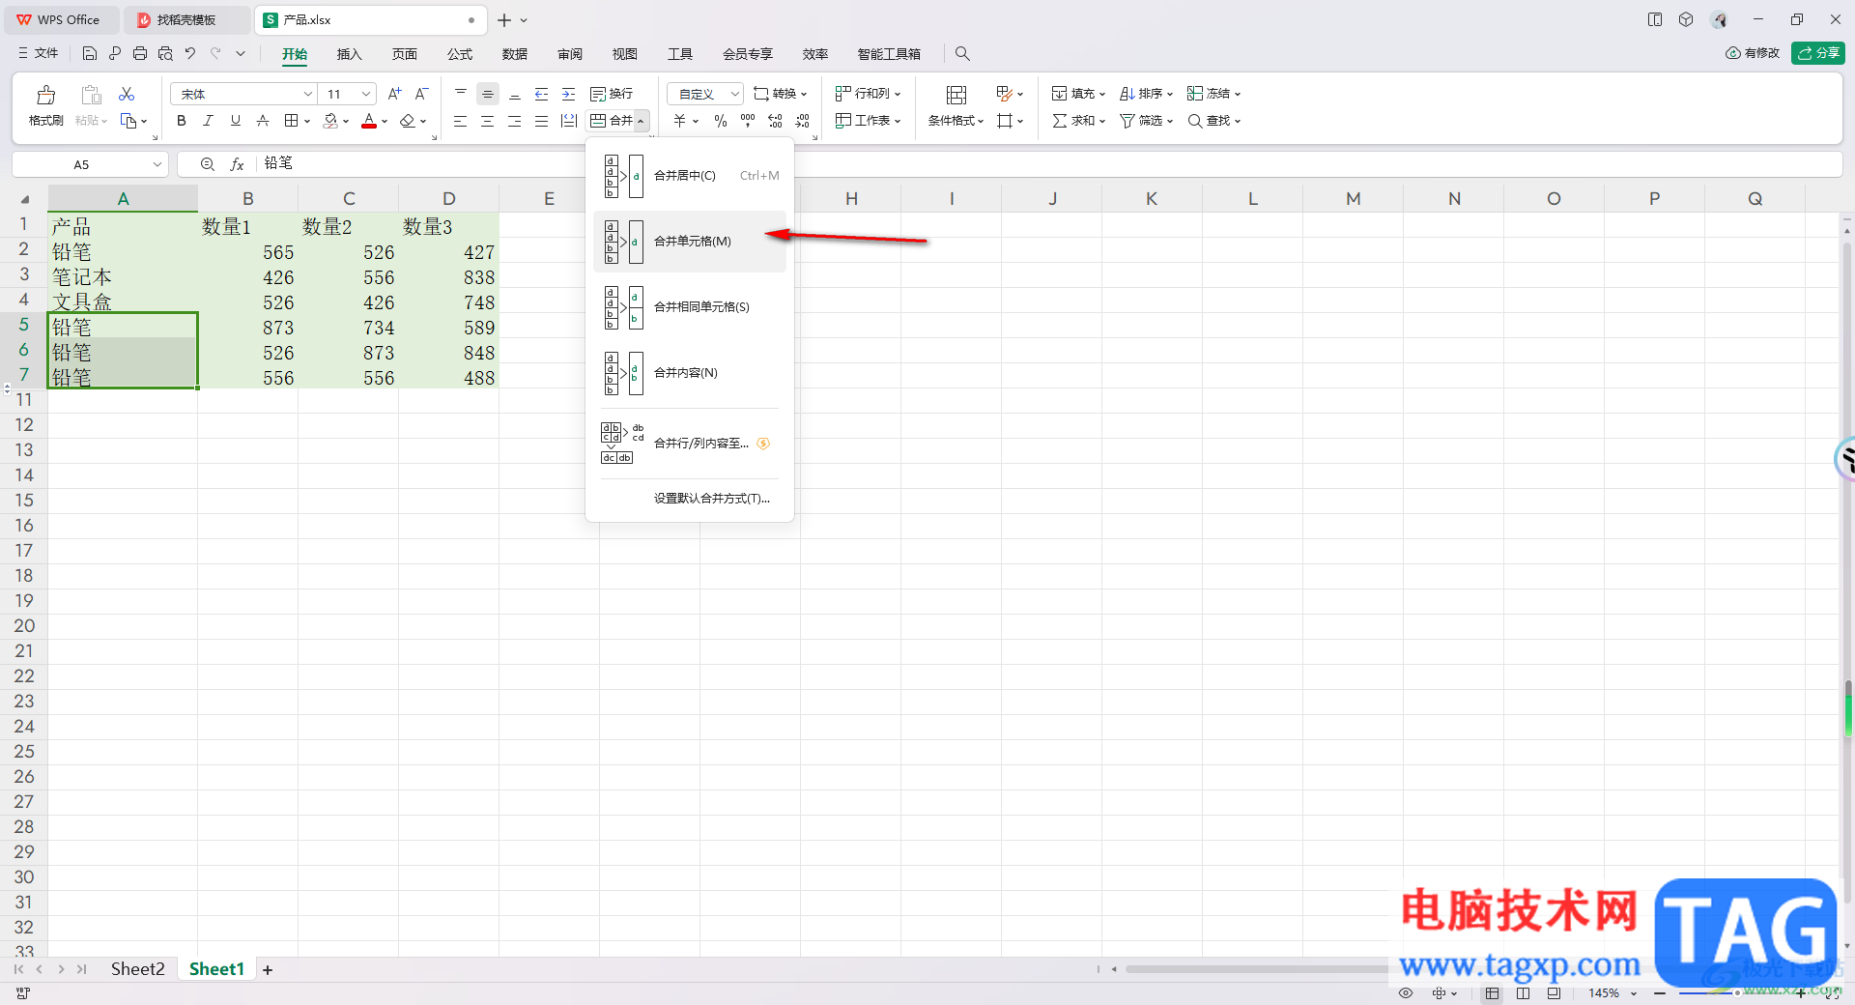Click the zoom slider handle in status bar

1737,993
